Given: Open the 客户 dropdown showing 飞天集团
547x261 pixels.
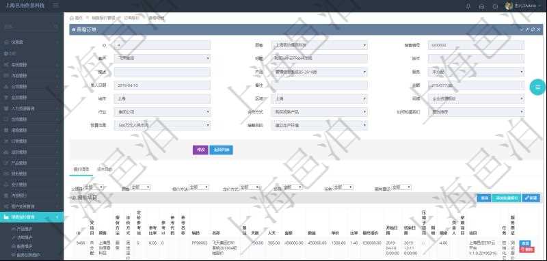Looking at the screenshot, I should (162, 59).
